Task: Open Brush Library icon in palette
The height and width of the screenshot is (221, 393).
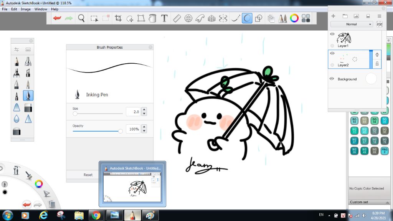Action: [x=28, y=49]
